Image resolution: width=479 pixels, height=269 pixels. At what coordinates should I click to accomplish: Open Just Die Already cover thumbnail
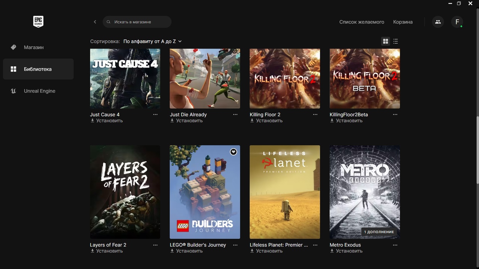205,78
